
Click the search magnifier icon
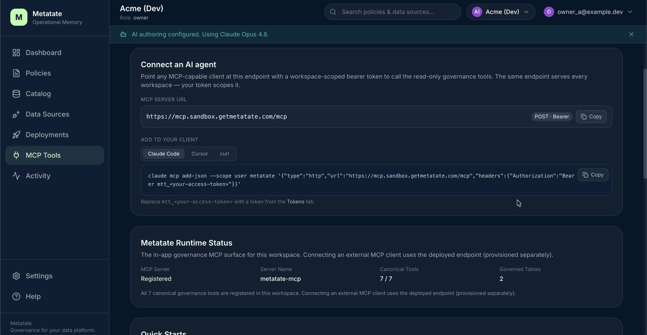pos(333,12)
